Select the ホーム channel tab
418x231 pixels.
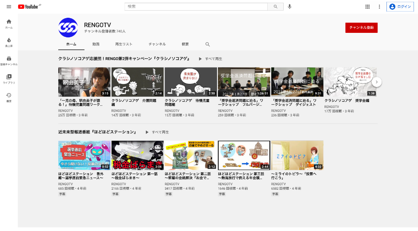point(71,44)
